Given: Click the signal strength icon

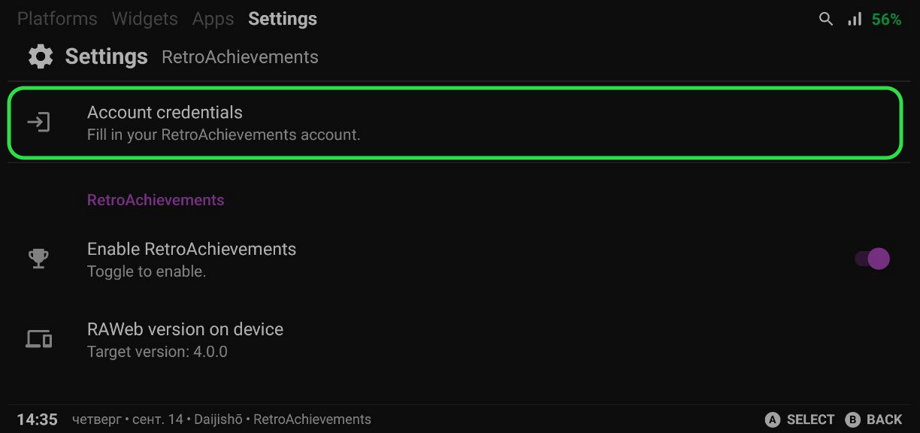Looking at the screenshot, I should (855, 20).
